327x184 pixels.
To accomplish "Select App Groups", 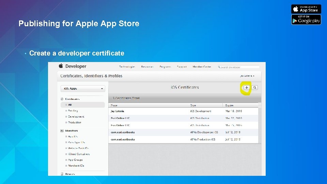I will tap(75, 160).
